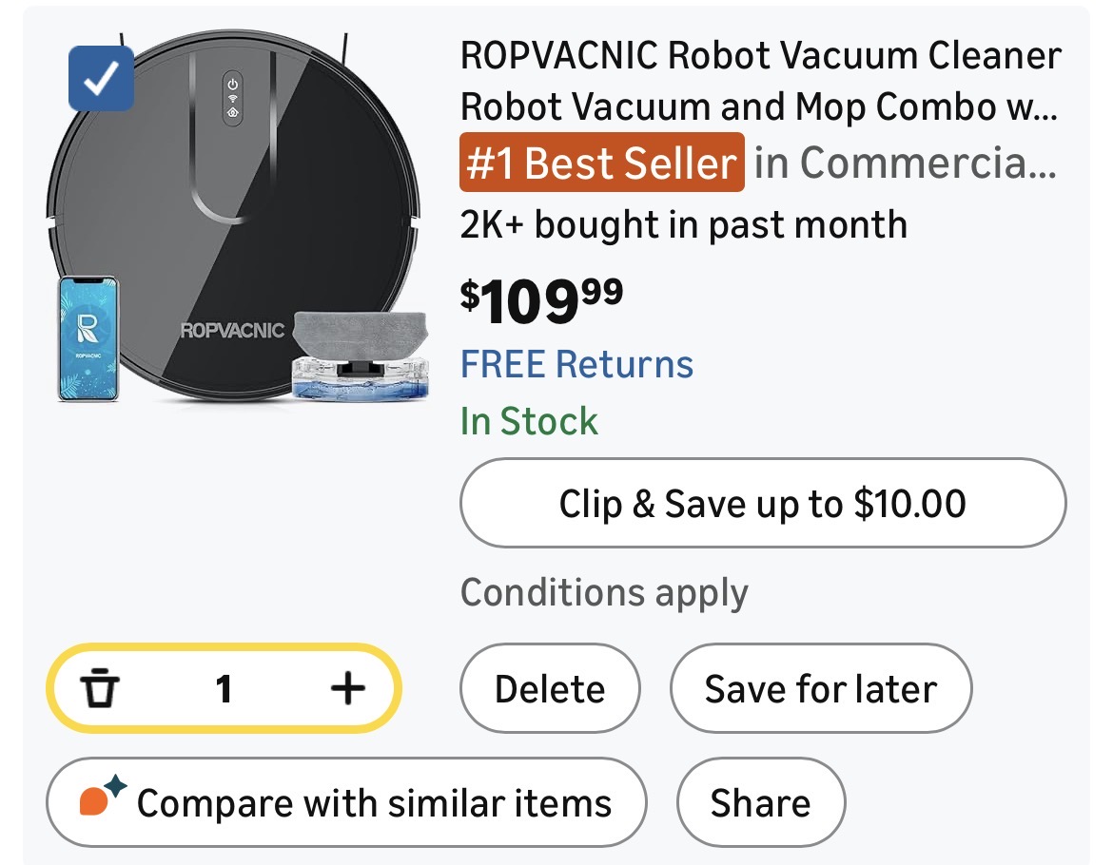
Task: Open the Conditions apply details
Action: tap(604, 593)
